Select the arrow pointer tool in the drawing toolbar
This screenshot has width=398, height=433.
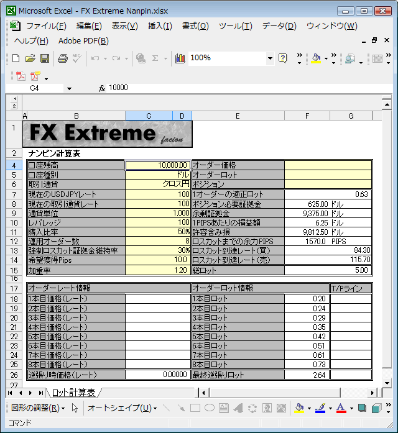tap(75, 408)
